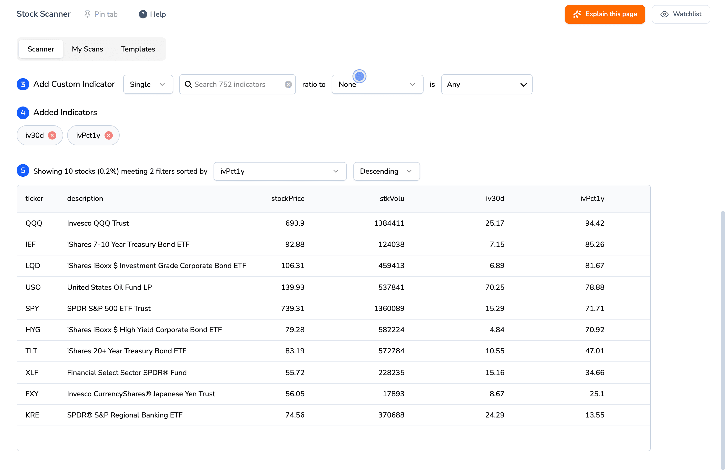Click United States Oil Fund LP description
This screenshot has height=472, width=727.
point(109,287)
